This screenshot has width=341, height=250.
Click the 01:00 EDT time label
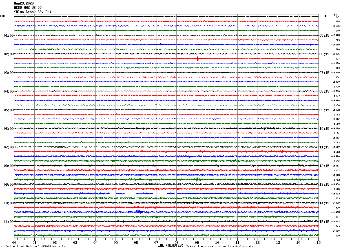tap(9, 36)
